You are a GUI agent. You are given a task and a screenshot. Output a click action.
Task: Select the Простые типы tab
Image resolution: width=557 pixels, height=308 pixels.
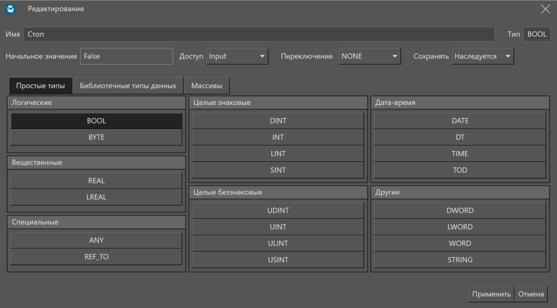click(40, 86)
